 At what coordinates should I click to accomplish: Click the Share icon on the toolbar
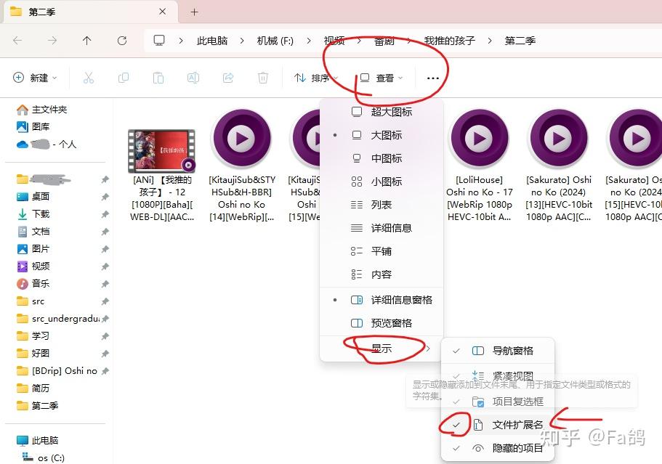click(x=228, y=78)
